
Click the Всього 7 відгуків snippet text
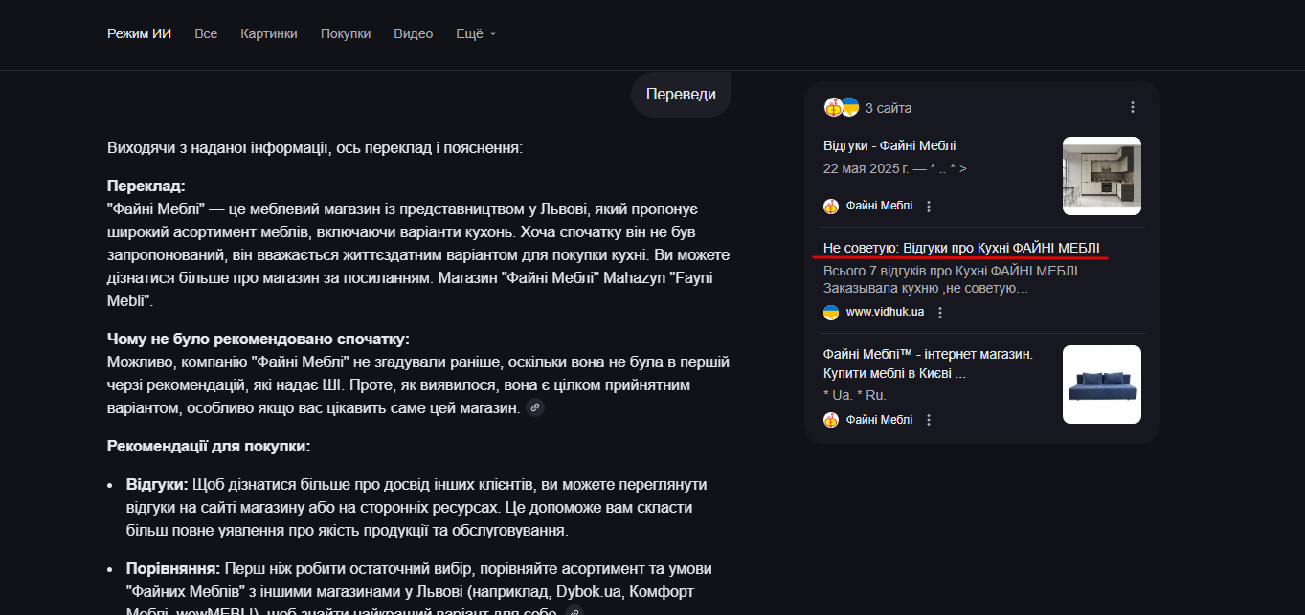pyautogui.click(x=953, y=279)
